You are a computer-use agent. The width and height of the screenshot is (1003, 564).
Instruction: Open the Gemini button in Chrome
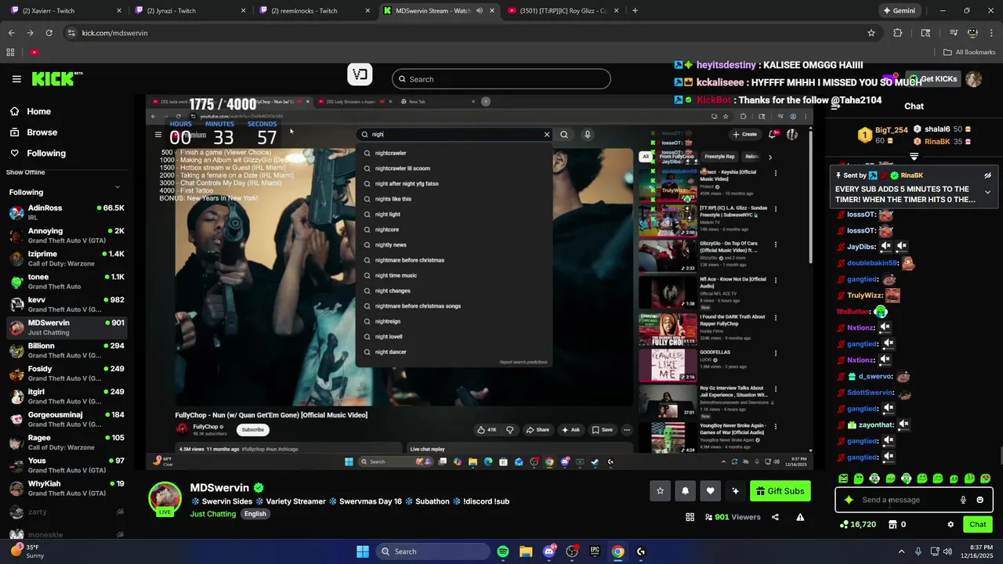point(899,11)
